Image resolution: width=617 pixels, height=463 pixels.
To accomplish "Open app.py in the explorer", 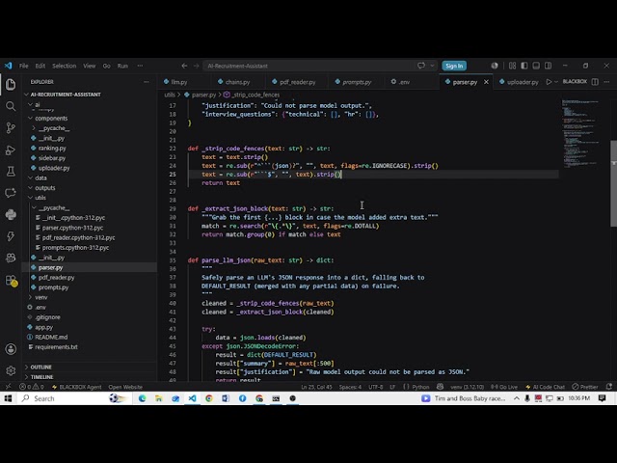I will [43, 327].
